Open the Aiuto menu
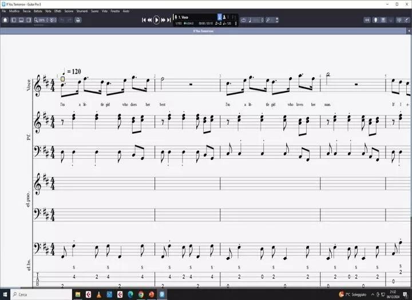The height and width of the screenshot is (300, 412). pyautogui.click(x=126, y=11)
